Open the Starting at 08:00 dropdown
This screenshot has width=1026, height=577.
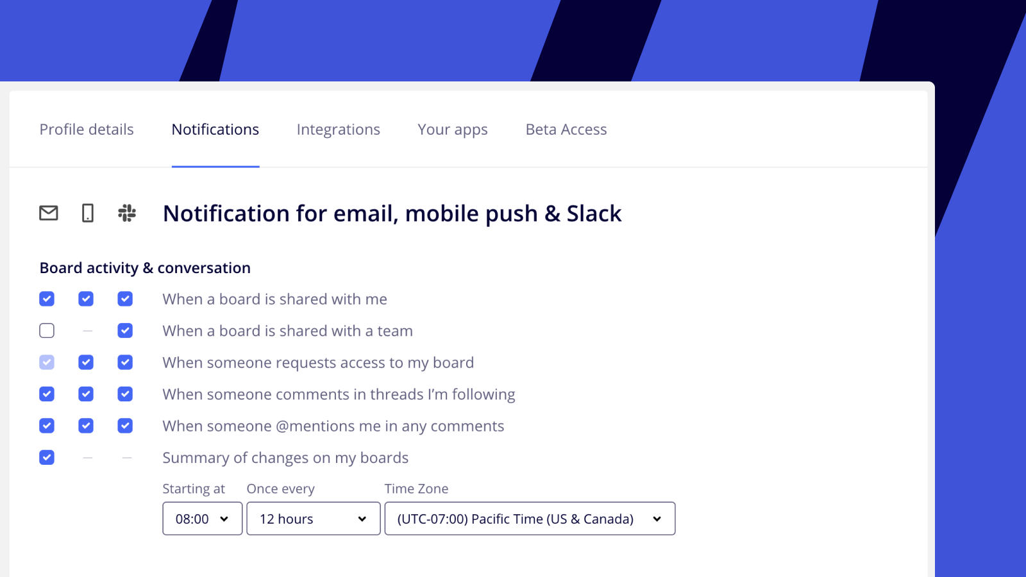click(x=203, y=519)
